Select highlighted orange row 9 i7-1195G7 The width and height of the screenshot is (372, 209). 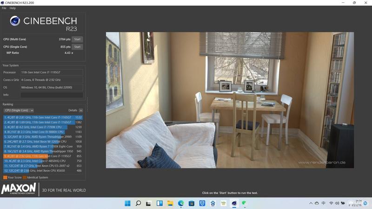click(x=43, y=156)
